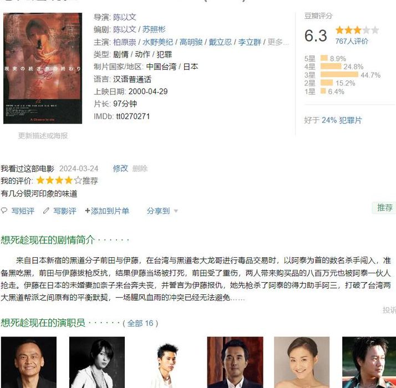Click 删除 to remove my rating
Screen dimensions: 396x388
140,169
